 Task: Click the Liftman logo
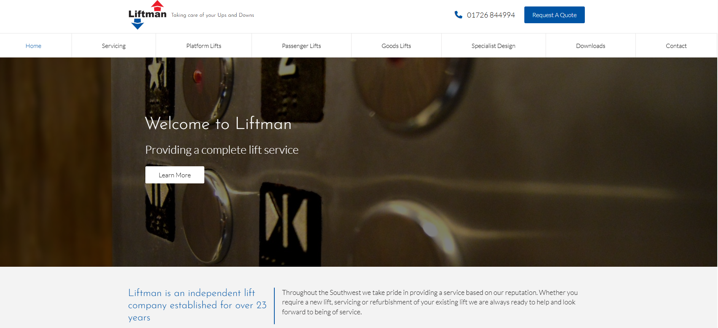tap(147, 15)
